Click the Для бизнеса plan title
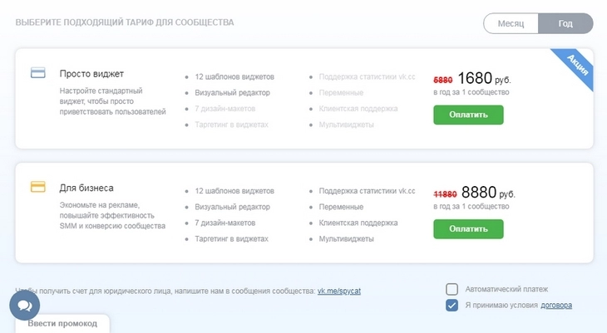 click(x=86, y=188)
